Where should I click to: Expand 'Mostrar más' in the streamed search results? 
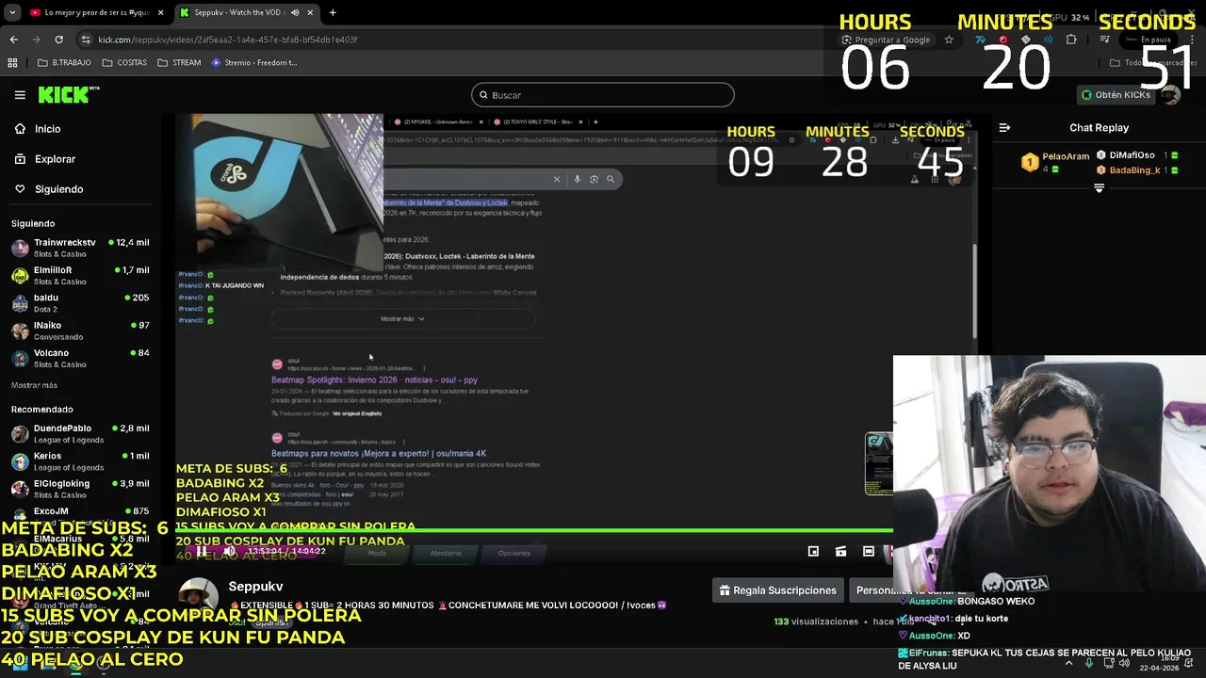pos(402,319)
